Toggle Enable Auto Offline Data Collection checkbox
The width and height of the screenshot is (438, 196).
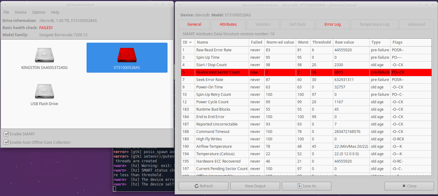pyautogui.click(x=6, y=142)
